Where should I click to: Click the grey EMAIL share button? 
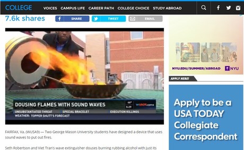[x=145, y=19]
